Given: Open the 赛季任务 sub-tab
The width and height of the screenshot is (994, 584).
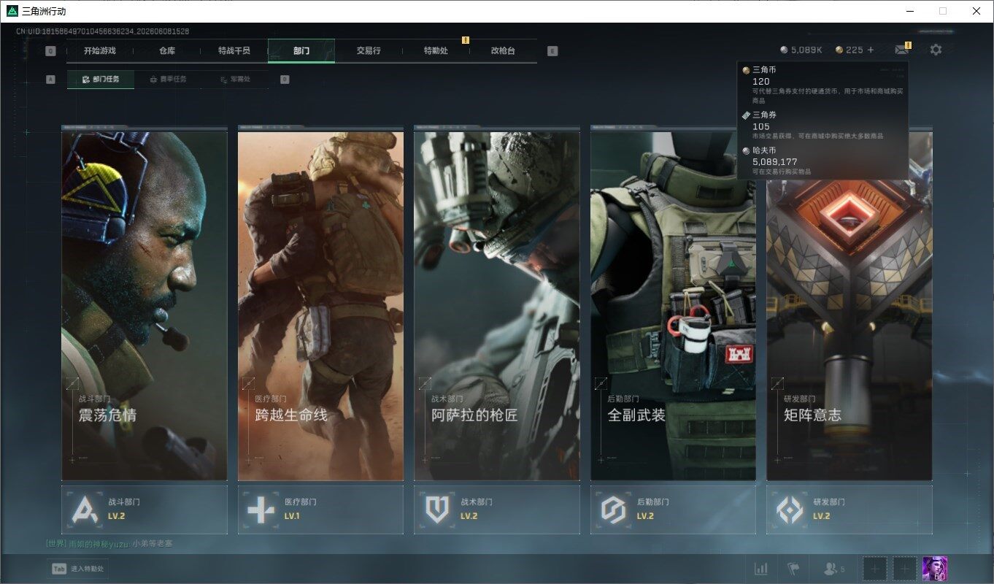Looking at the screenshot, I should [x=168, y=79].
